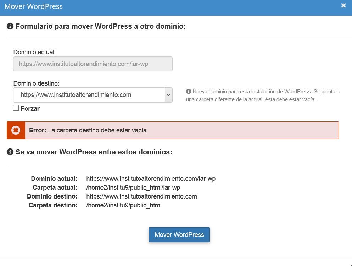
Task: Click the Nuevo dominio help text
Action: pos(263,96)
